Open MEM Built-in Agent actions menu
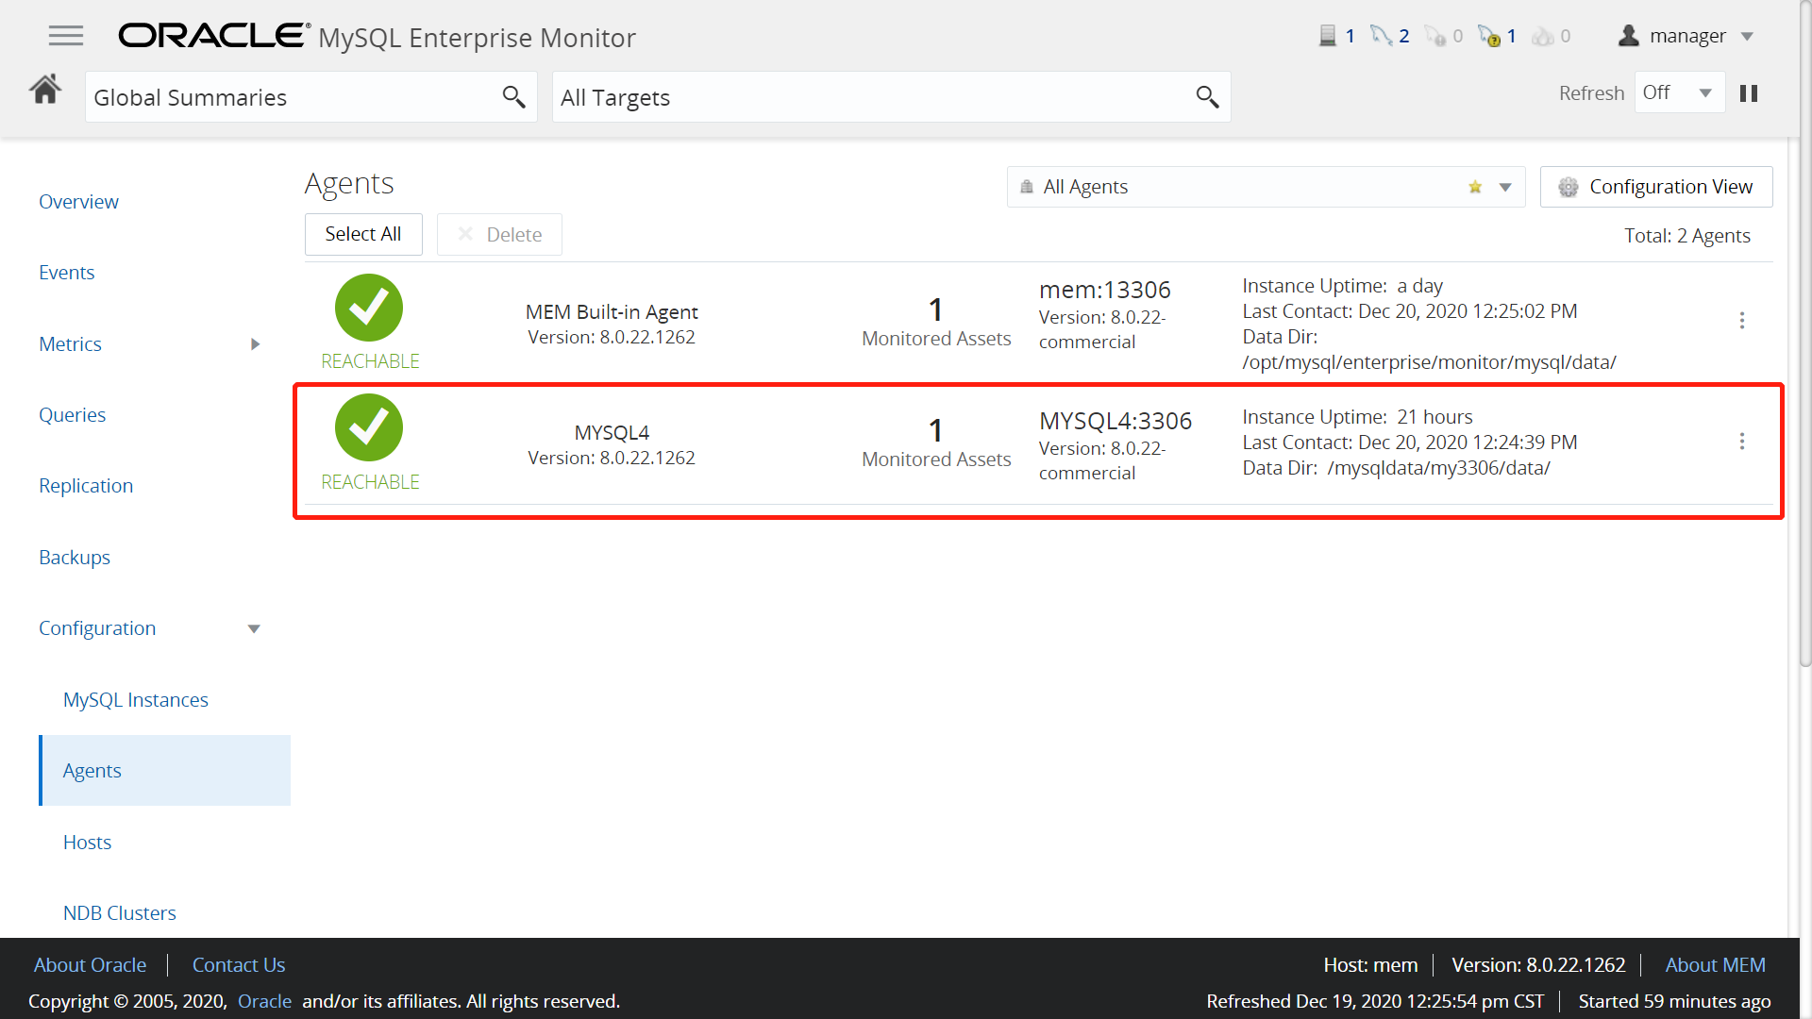Screen dimensions: 1812x1019 pyautogui.click(x=1741, y=321)
